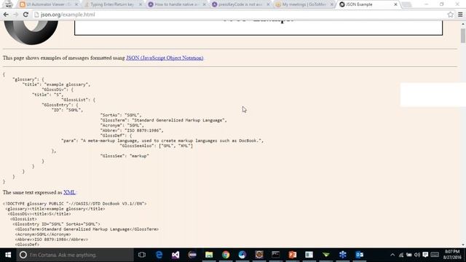The image size is (466, 262).
Task: Open the Windows Start menu
Action: (x=8, y=255)
